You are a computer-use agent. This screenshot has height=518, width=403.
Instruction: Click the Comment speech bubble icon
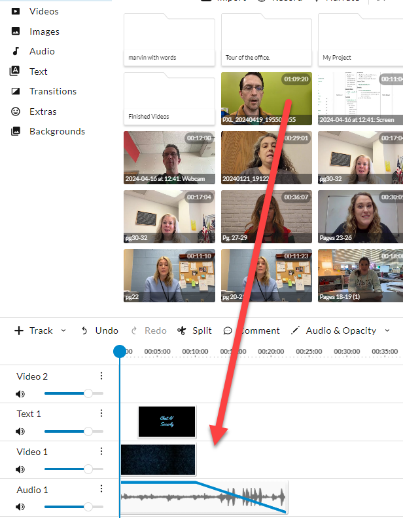click(228, 330)
